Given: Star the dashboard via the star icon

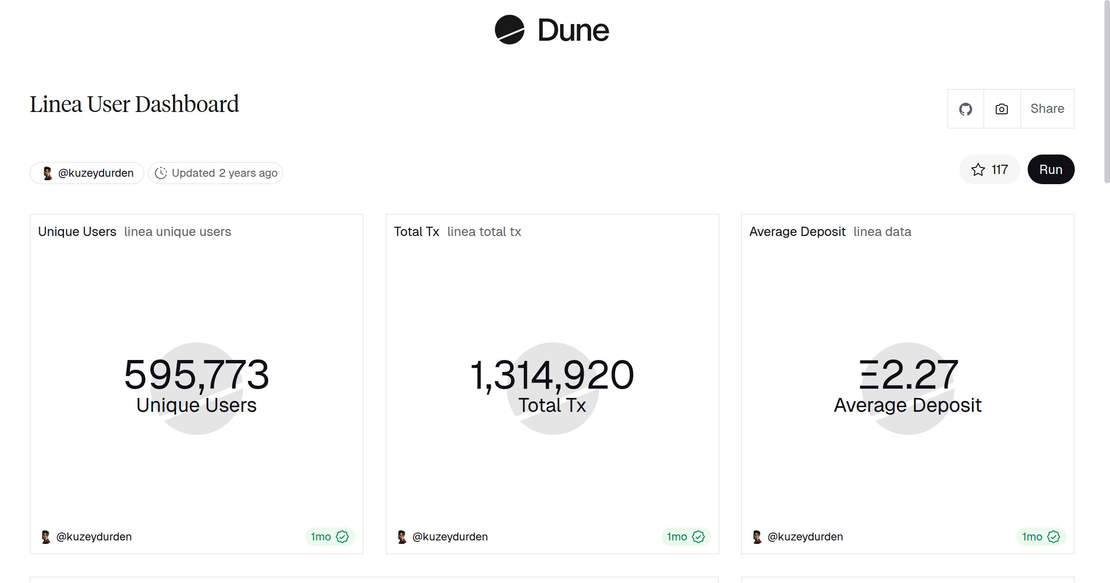Looking at the screenshot, I should click(977, 170).
